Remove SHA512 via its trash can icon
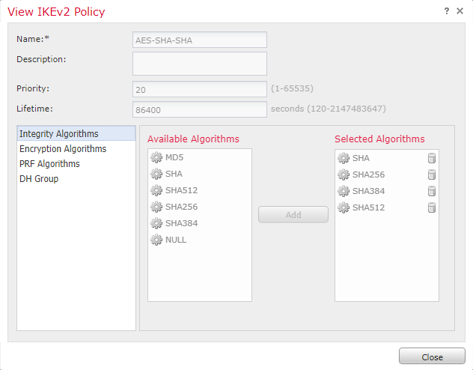The image size is (473, 370). point(432,207)
